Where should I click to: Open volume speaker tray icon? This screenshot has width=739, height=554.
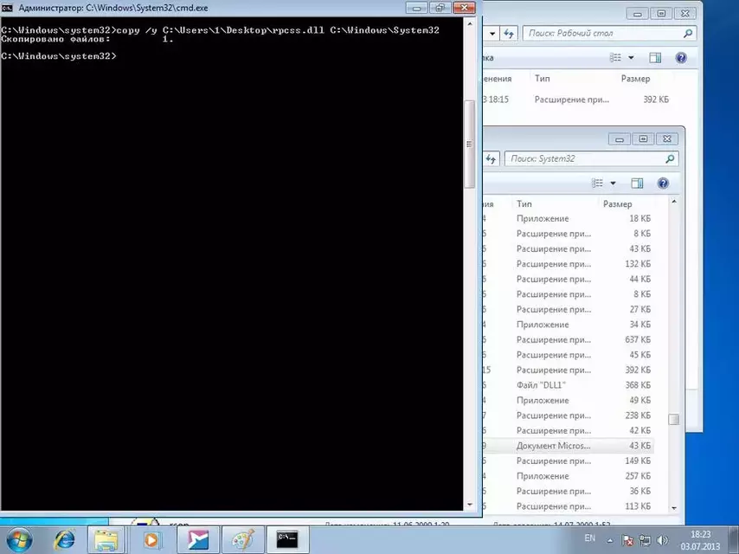[662, 540]
